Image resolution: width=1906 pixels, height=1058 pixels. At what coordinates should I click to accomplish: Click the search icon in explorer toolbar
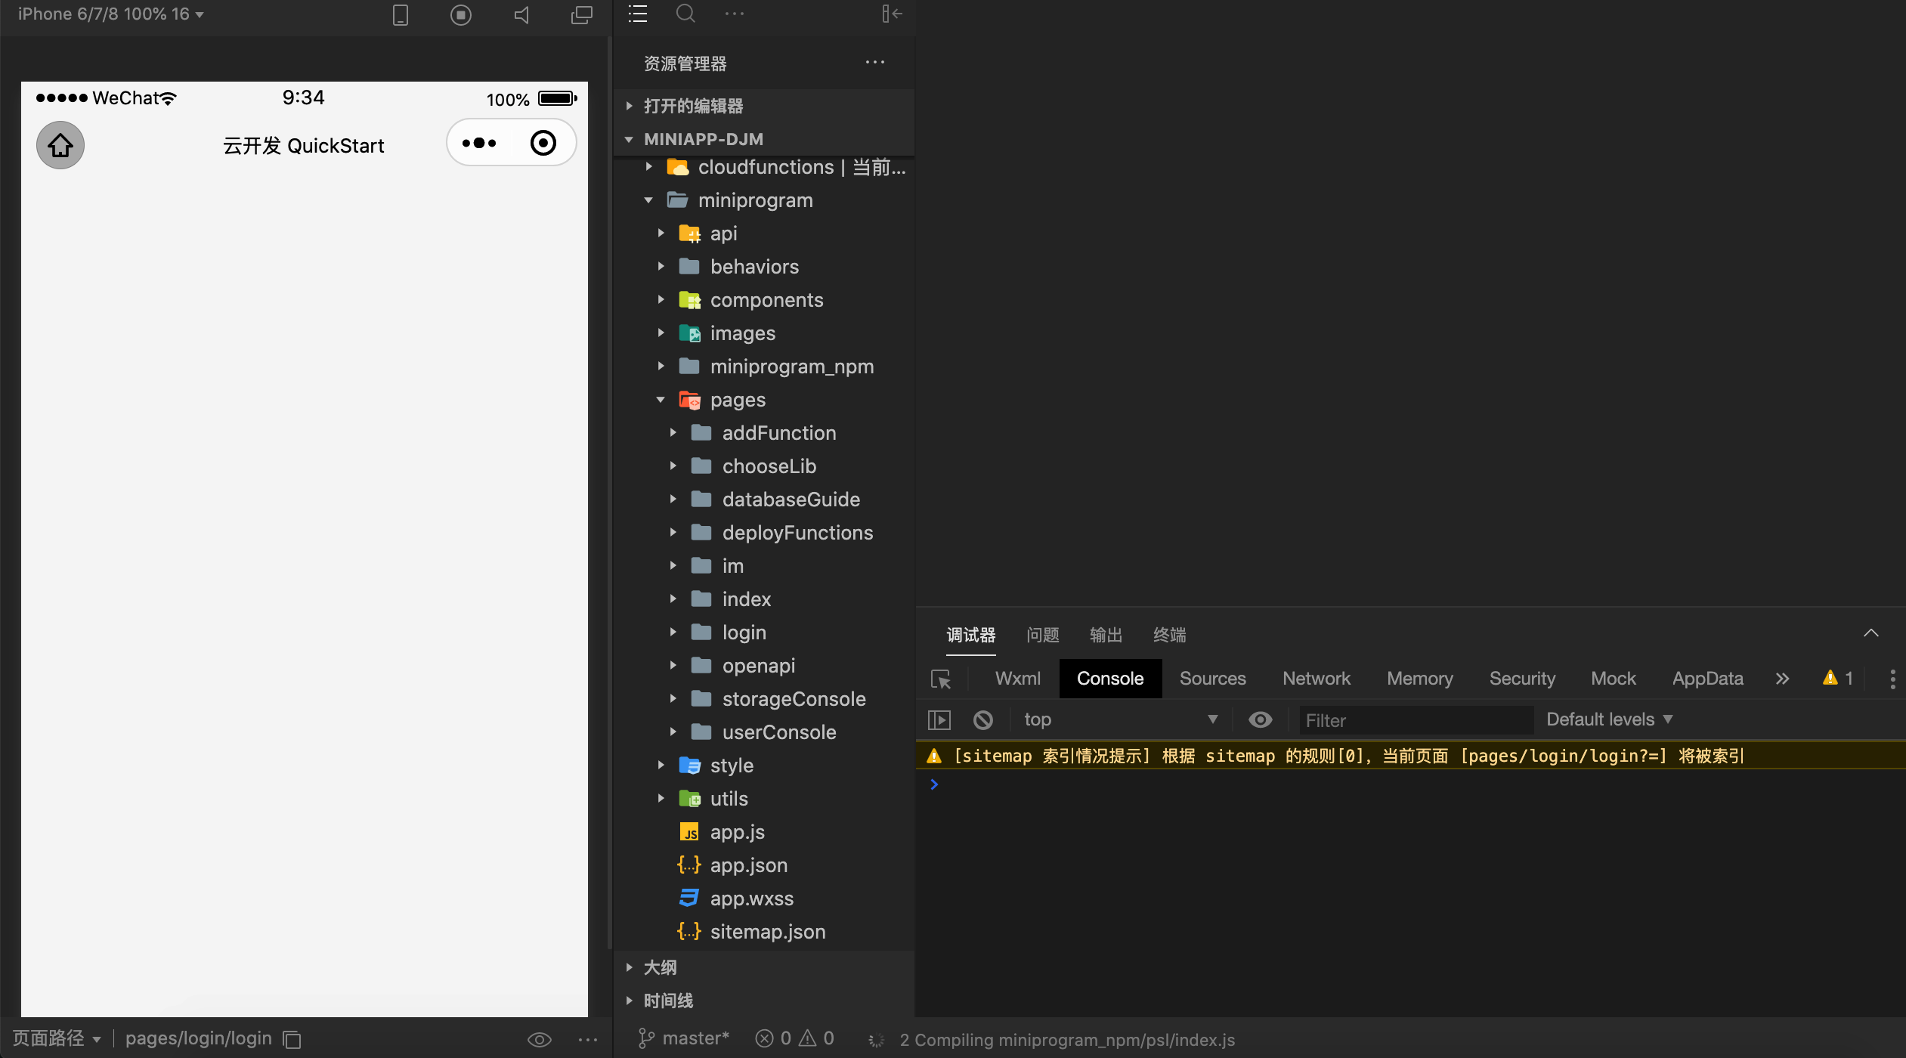pyautogui.click(x=685, y=14)
